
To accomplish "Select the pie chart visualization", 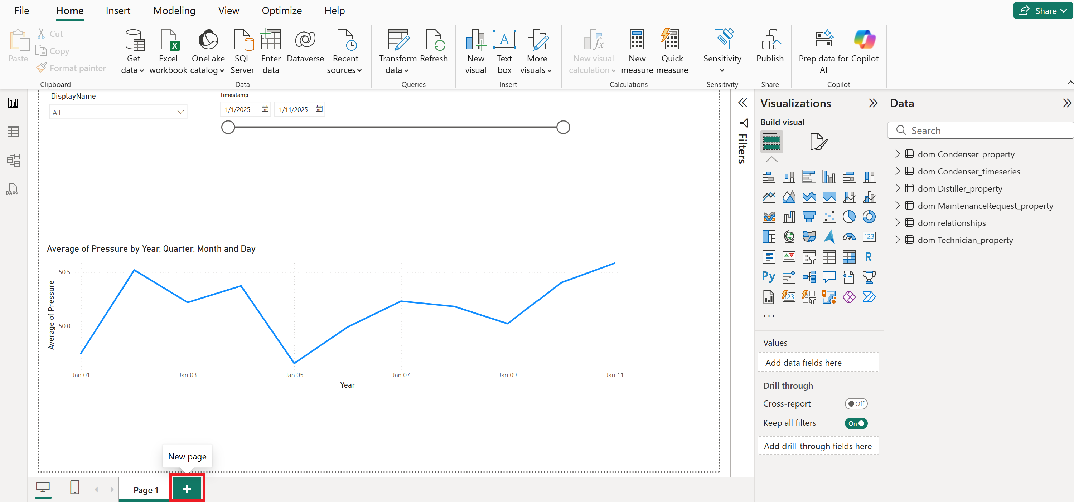I will pos(848,216).
